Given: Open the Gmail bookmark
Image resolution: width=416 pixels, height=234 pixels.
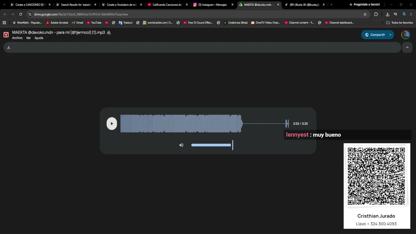Looking at the screenshot, I should [x=77, y=23].
